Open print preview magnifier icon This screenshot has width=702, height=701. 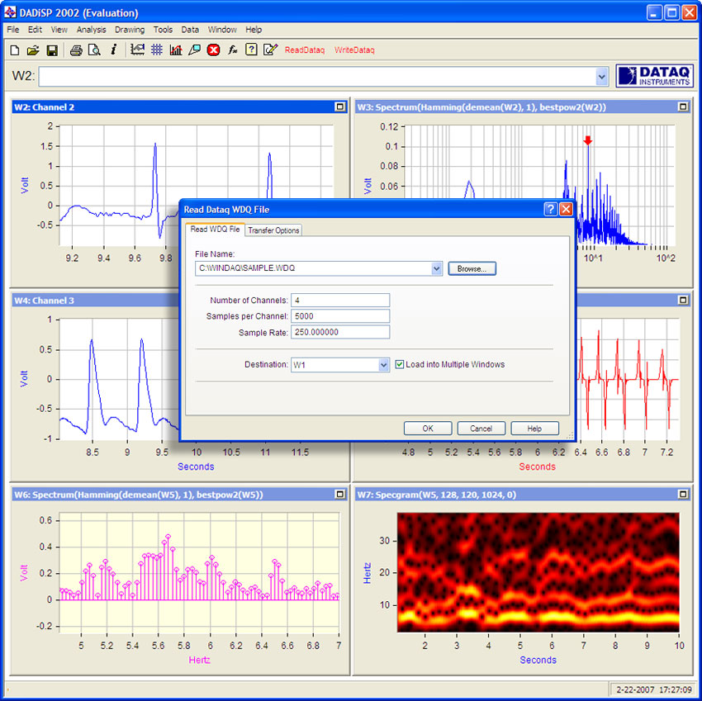pos(94,50)
